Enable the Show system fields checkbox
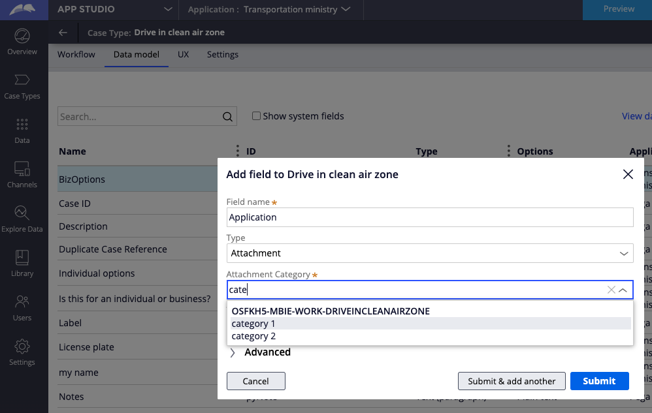This screenshot has height=413, width=652. (x=256, y=115)
